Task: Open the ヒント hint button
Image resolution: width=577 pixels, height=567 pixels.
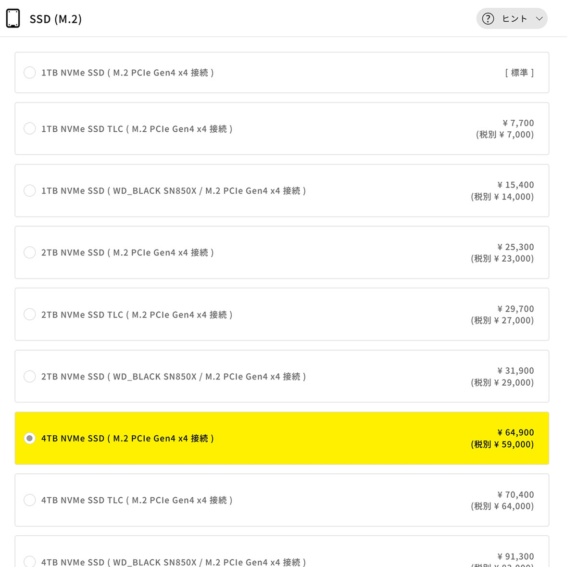Action: [x=514, y=19]
